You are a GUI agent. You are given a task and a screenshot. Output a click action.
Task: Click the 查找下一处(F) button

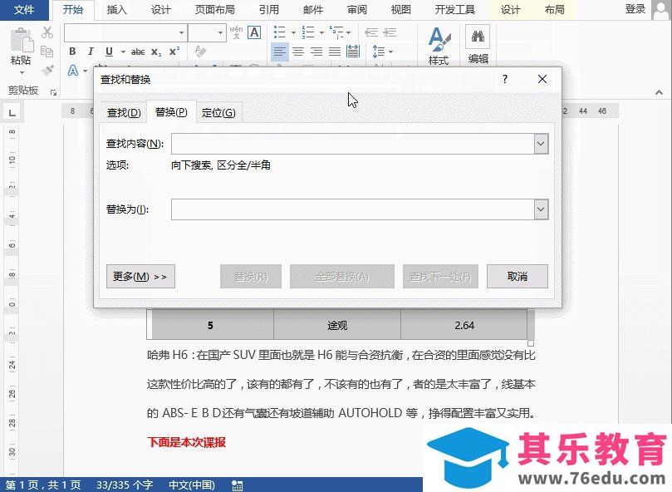pyautogui.click(x=440, y=276)
